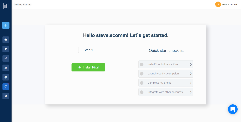Screen dimensions: 241x122
Task: Open the settings gear icon
Action: click(6, 77)
